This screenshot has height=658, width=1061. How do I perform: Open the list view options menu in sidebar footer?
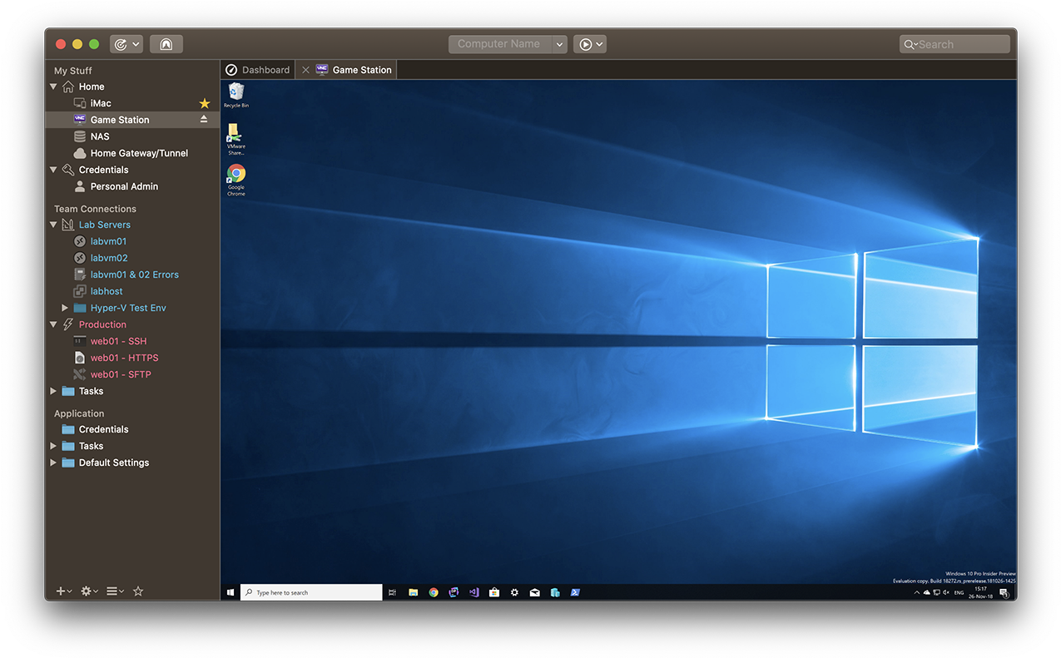[x=115, y=591]
